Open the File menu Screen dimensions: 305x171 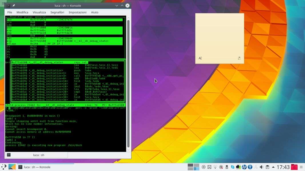[x=9, y=12]
